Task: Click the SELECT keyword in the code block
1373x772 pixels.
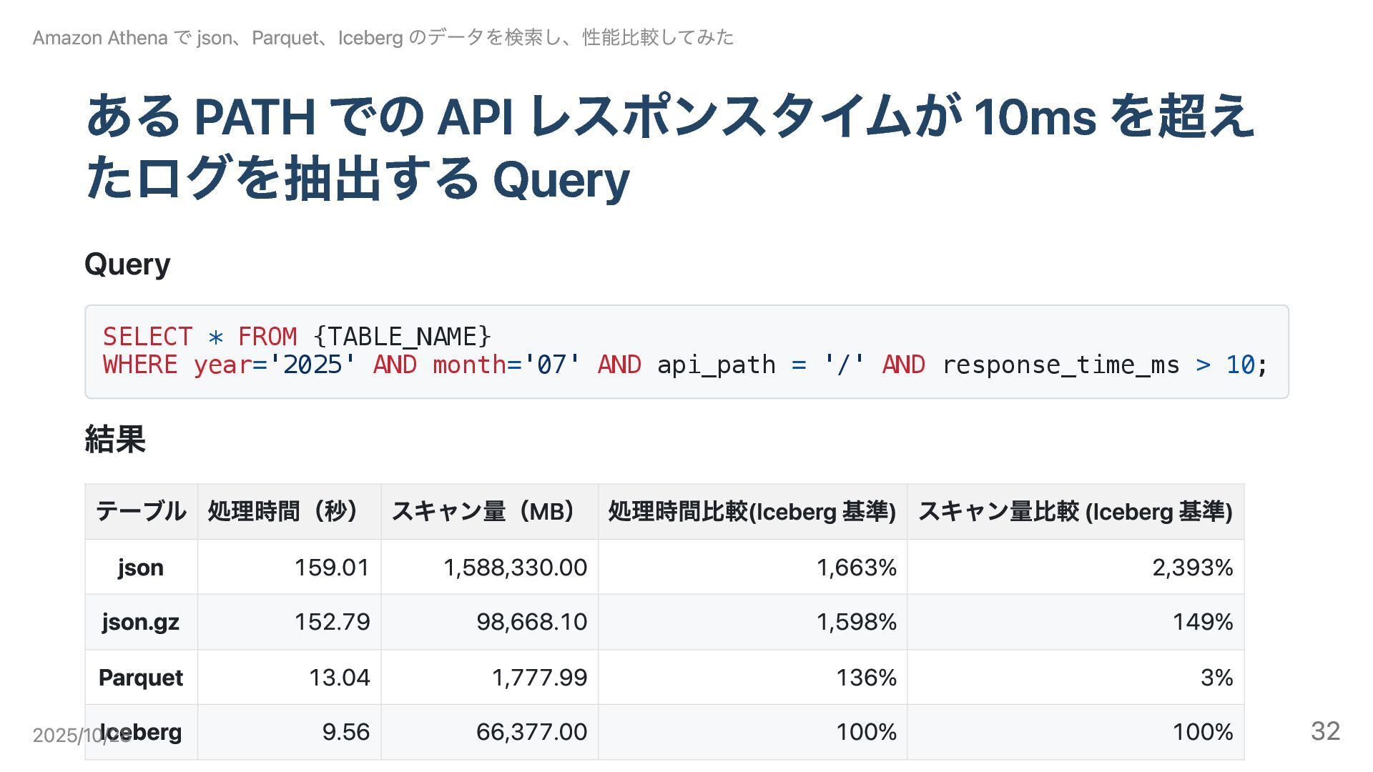Action: click(147, 337)
